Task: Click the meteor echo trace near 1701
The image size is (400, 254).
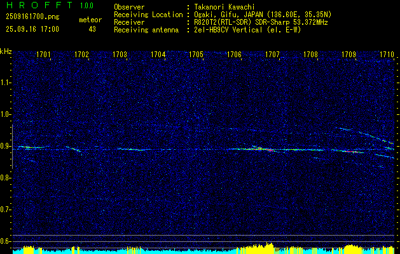Action: click(x=34, y=147)
